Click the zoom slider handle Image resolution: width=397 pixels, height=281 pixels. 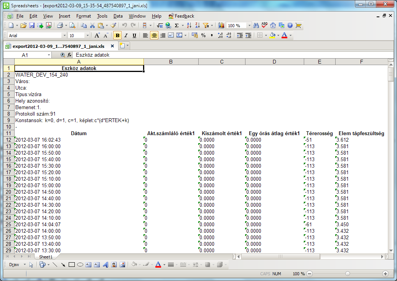pyautogui.click(x=348, y=274)
